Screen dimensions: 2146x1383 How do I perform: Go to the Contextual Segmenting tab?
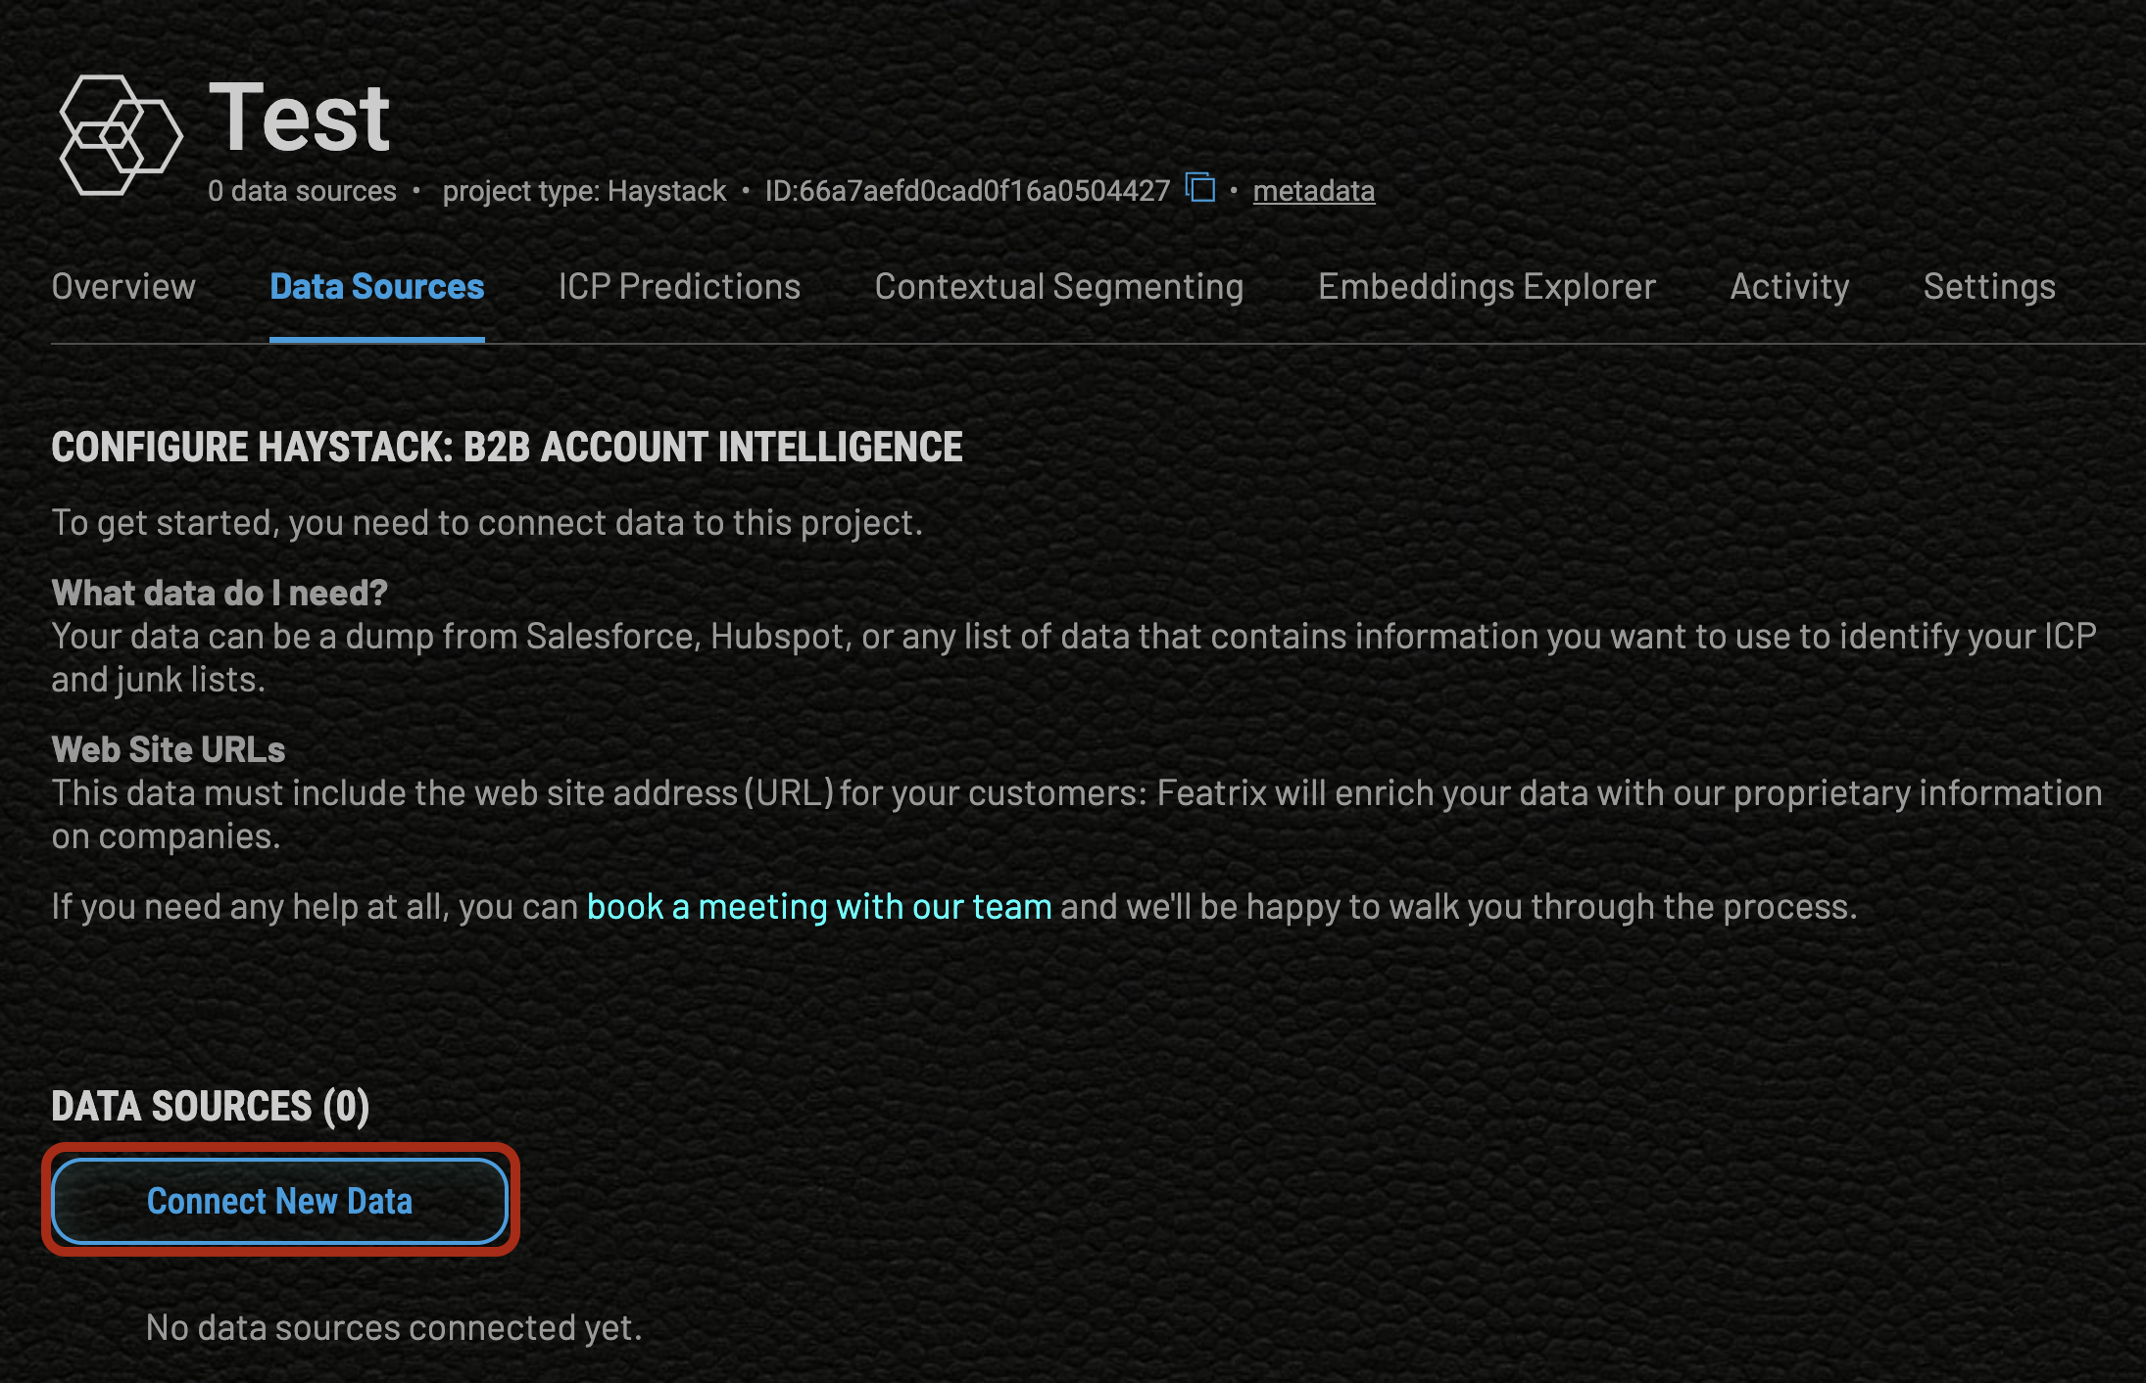coord(1058,287)
